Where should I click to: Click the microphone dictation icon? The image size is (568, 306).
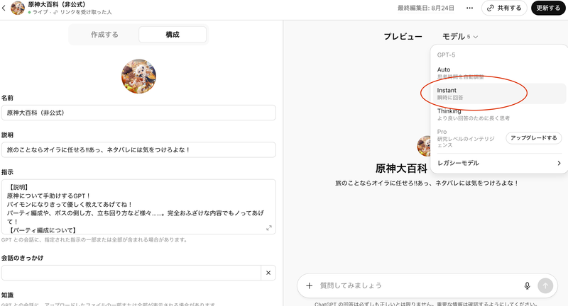tap(527, 285)
